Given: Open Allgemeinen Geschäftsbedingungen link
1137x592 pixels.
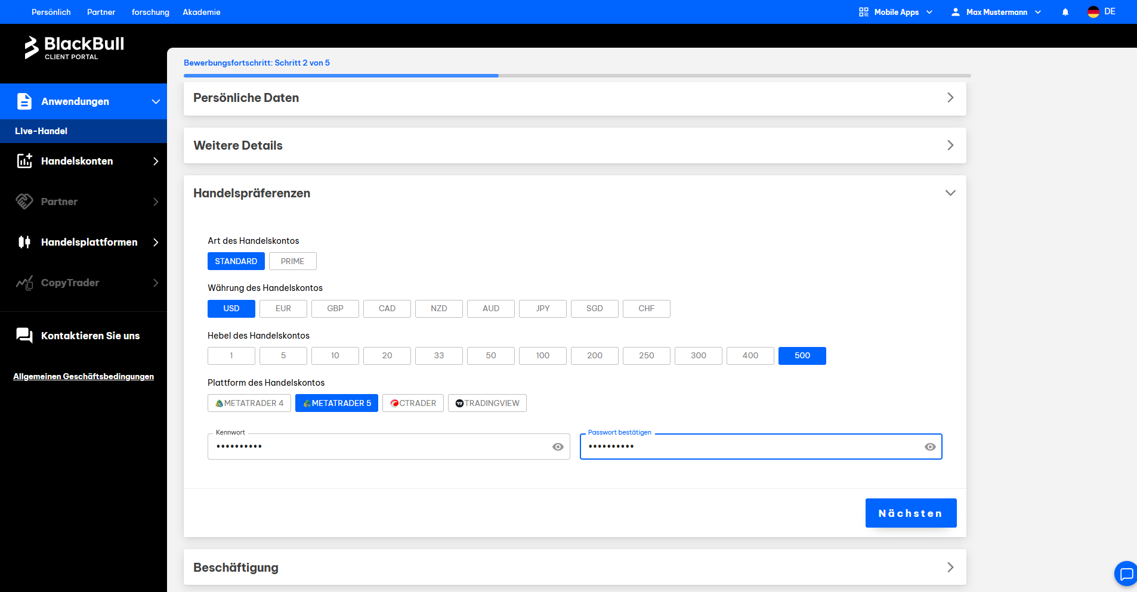Looking at the screenshot, I should (84, 376).
